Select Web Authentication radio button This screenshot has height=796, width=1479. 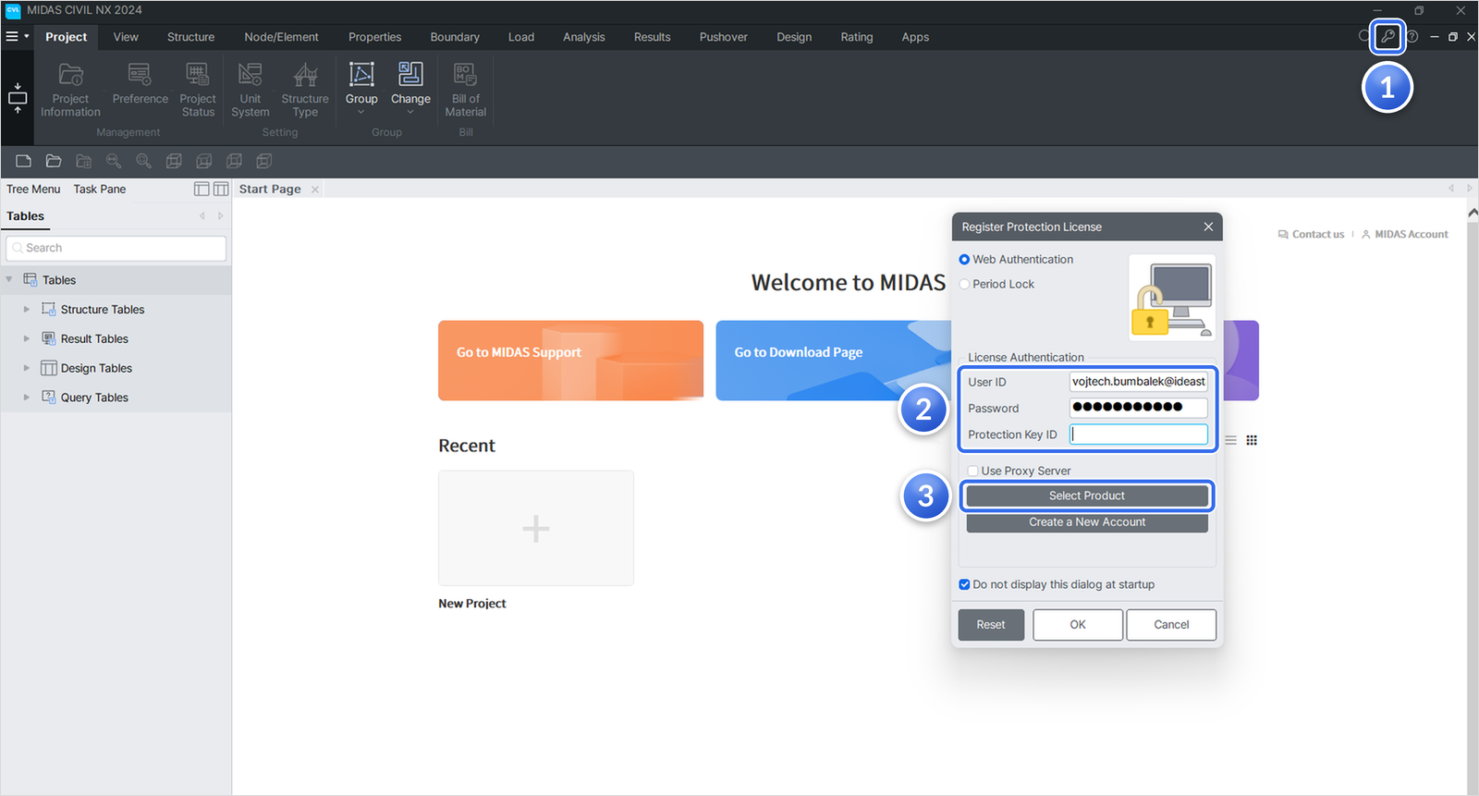click(964, 260)
